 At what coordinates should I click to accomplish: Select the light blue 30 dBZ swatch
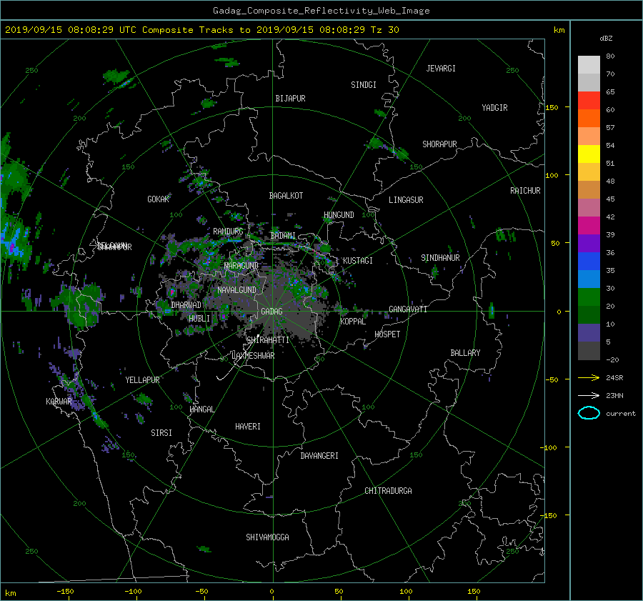pos(589,279)
